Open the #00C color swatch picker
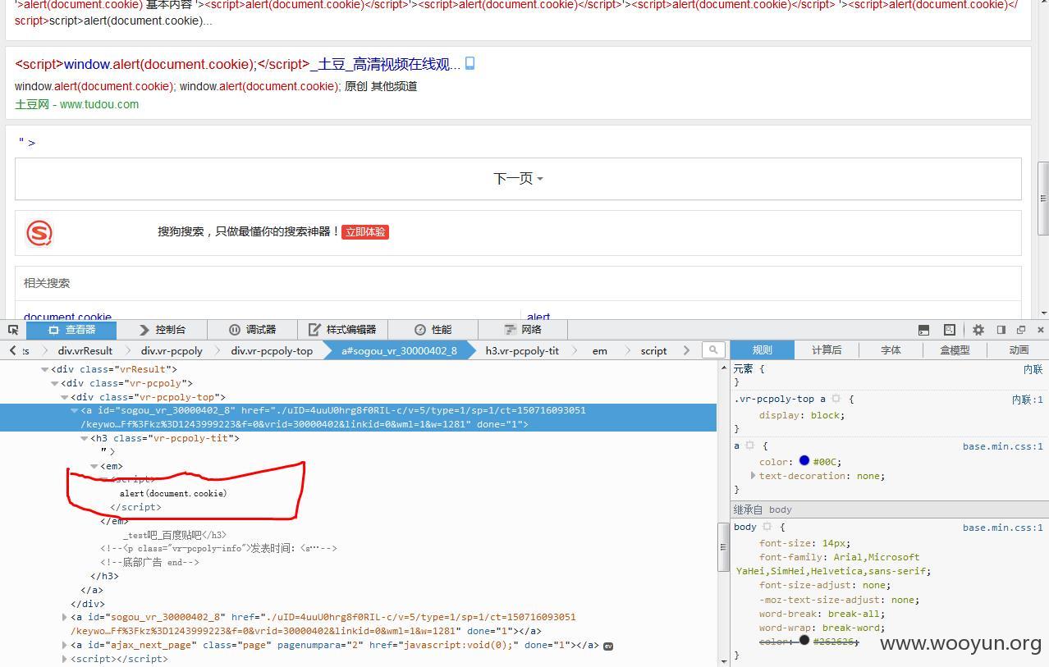1049x667 pixels. point(804,461)
